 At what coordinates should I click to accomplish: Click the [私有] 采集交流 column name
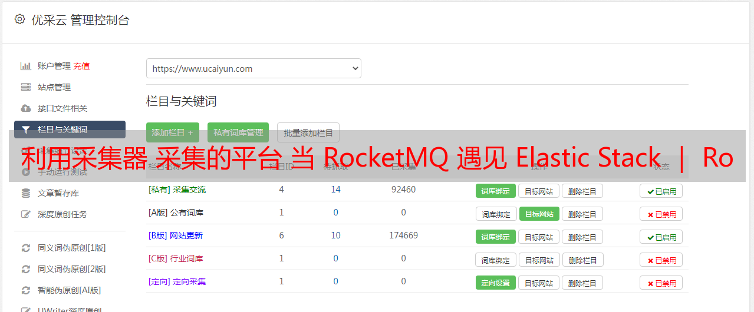pos(177,190)
